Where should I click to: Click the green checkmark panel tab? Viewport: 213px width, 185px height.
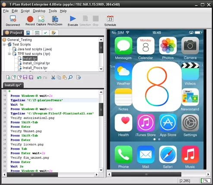45,33
